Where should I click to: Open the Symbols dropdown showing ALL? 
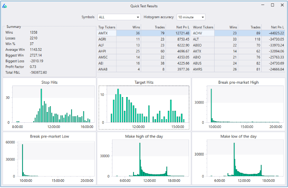119,17
